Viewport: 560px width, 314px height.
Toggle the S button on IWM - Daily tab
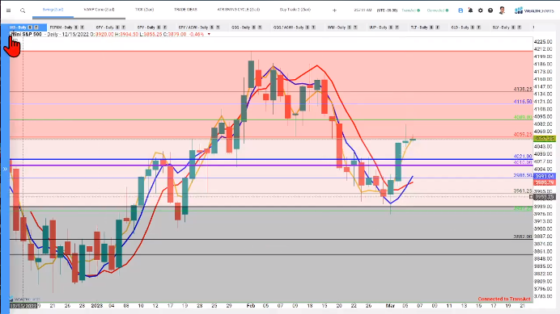[350, 27]
